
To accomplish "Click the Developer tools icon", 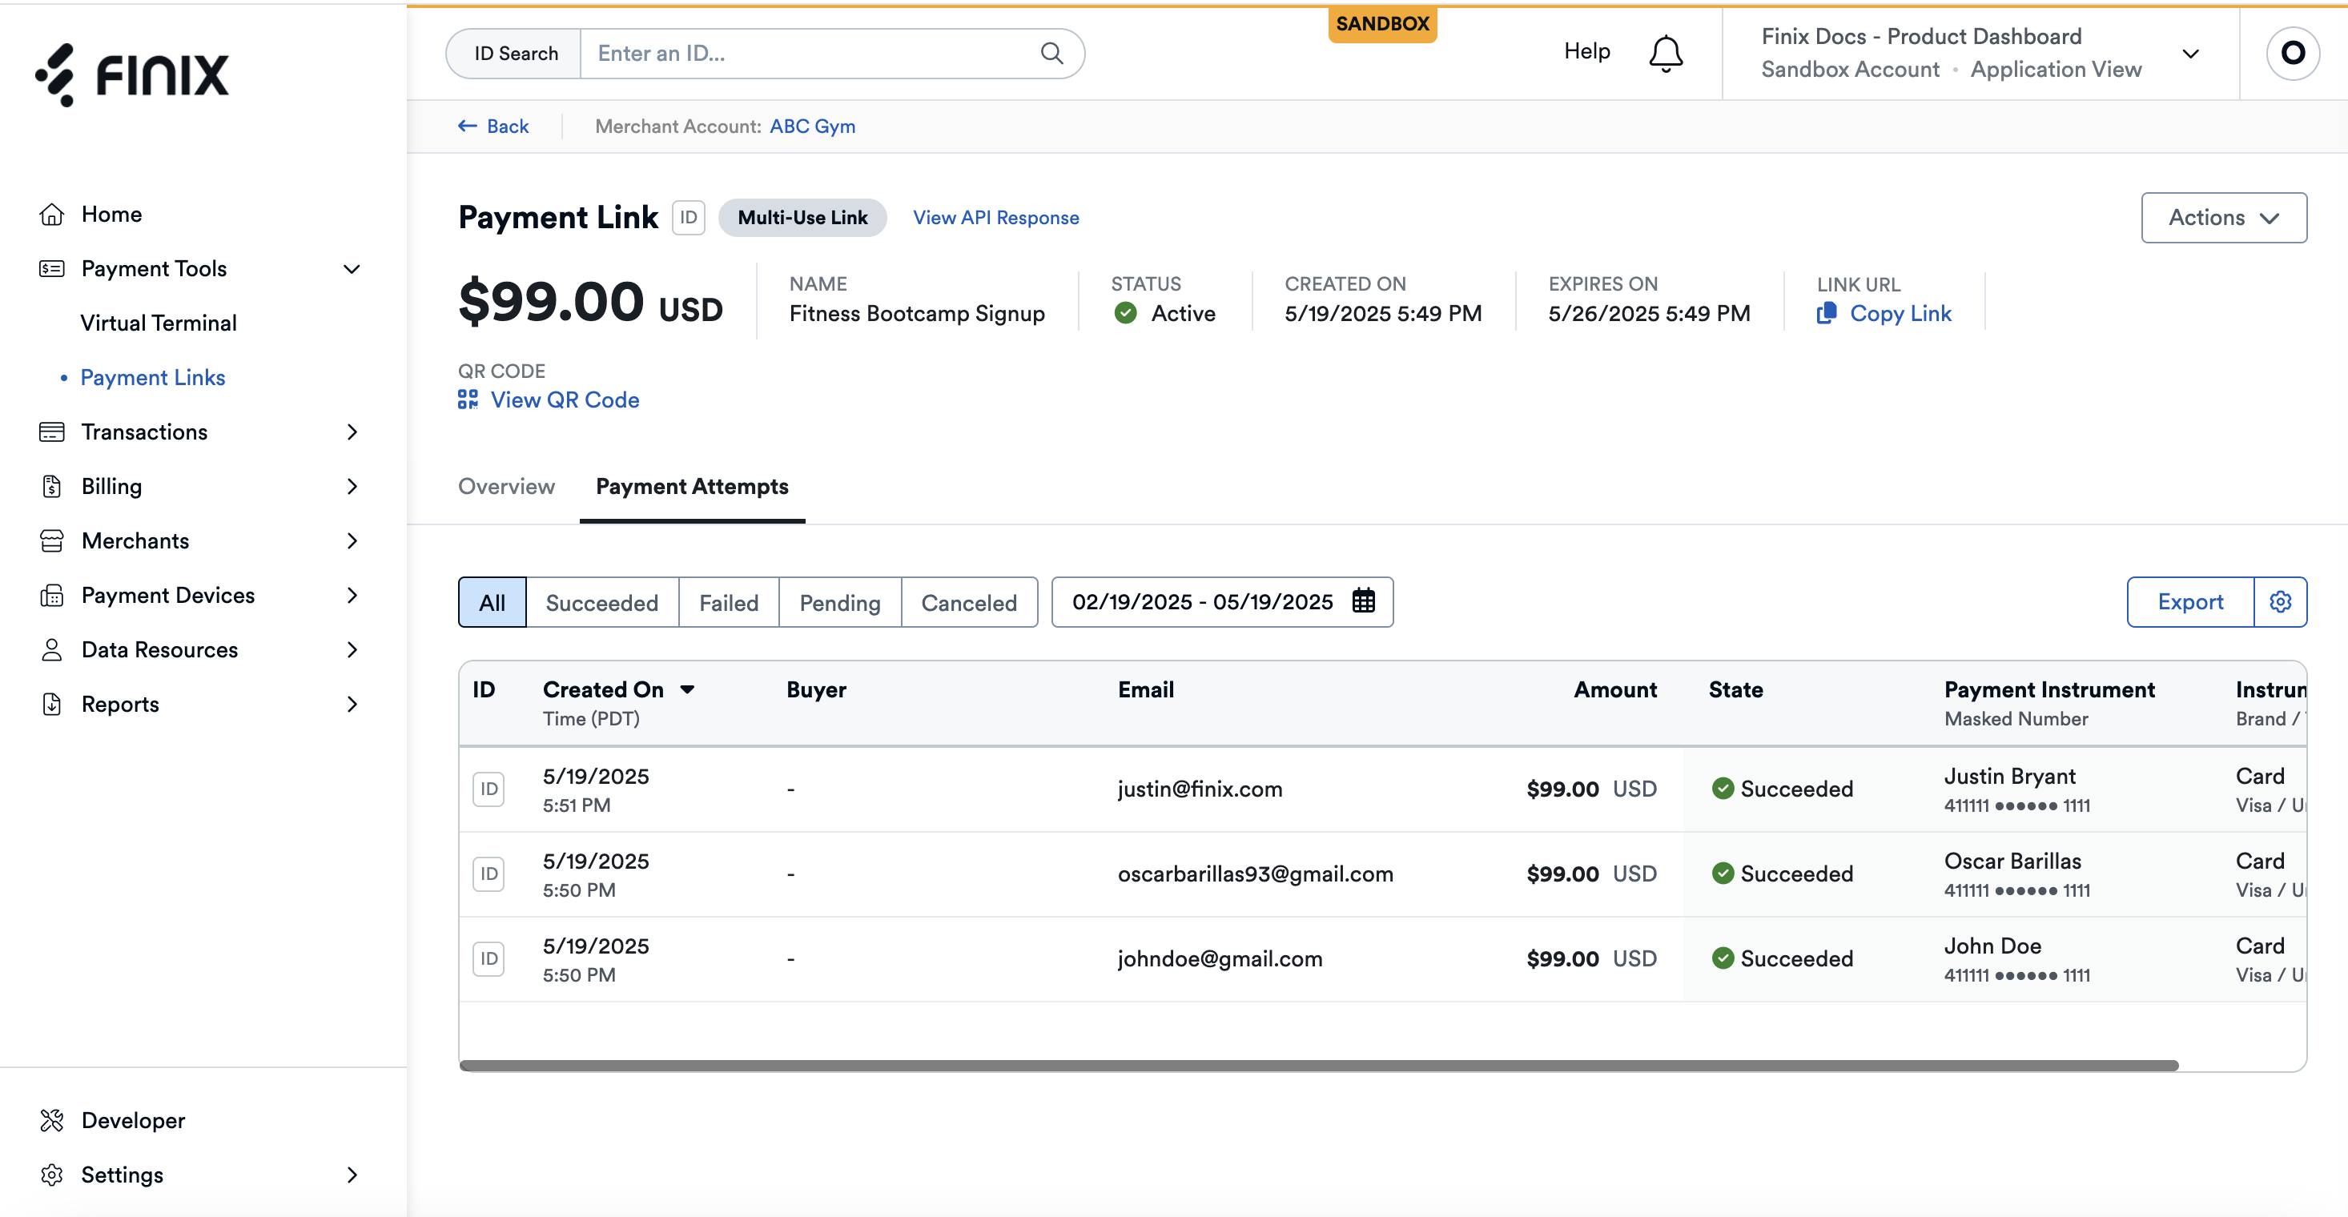I will 52,1120.
